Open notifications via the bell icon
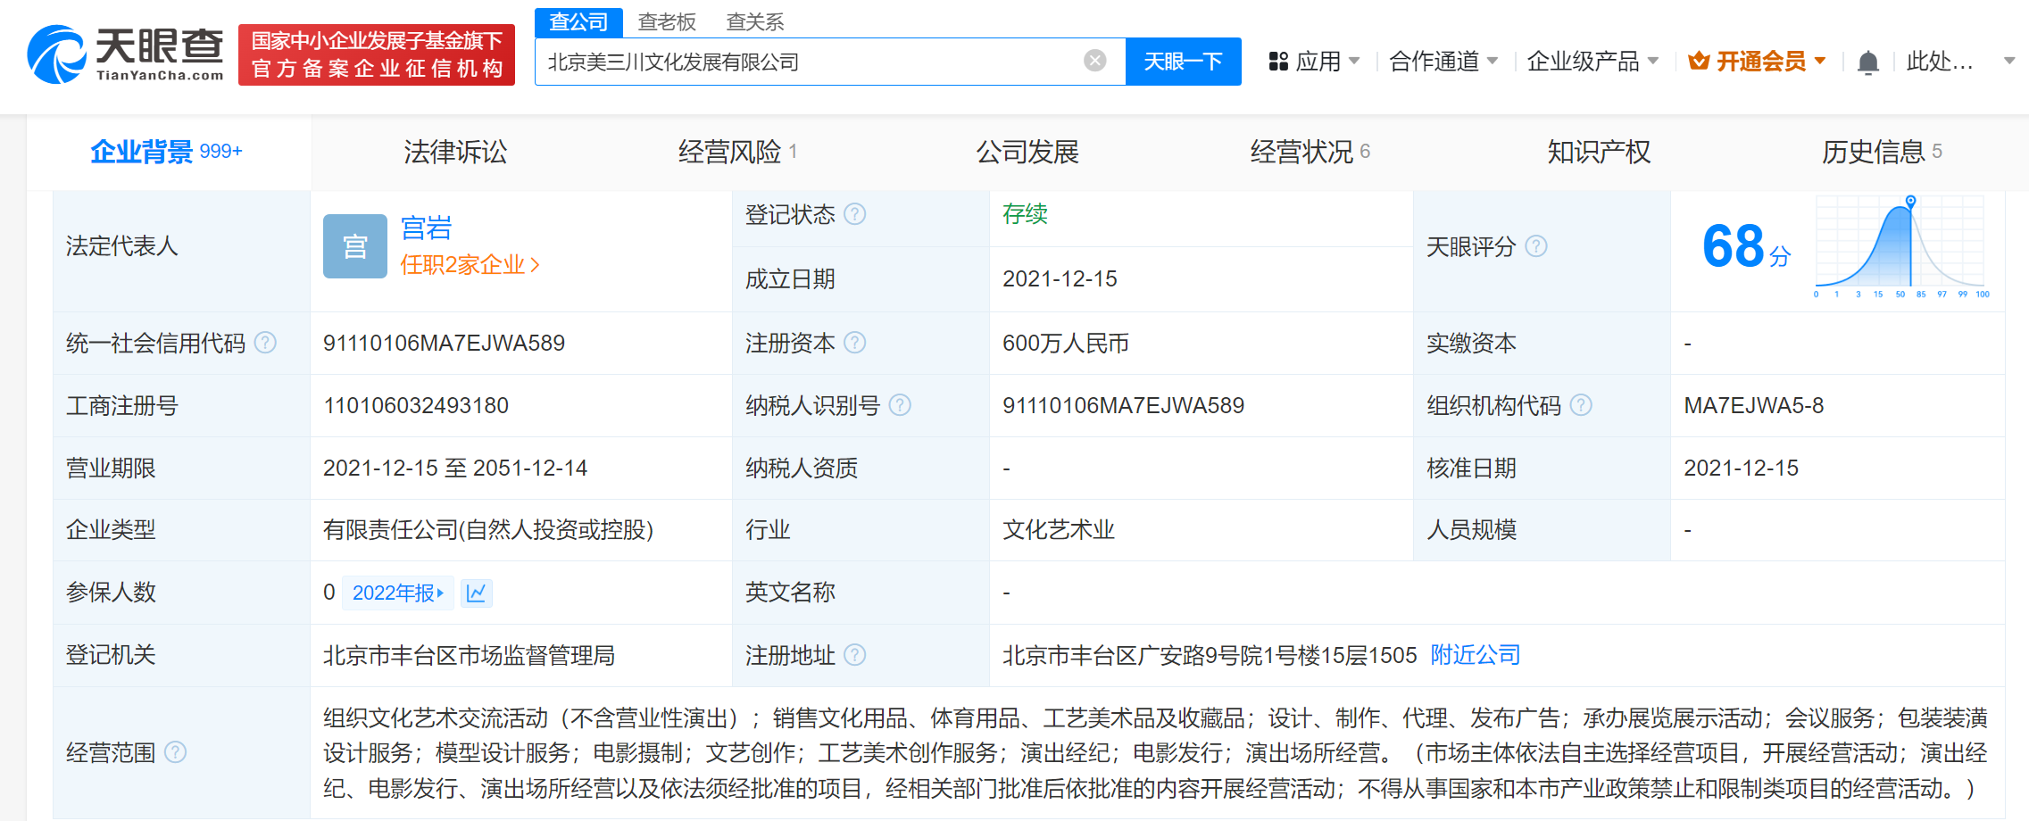Screen dimensions: 2029x821 coord(1867,61)
